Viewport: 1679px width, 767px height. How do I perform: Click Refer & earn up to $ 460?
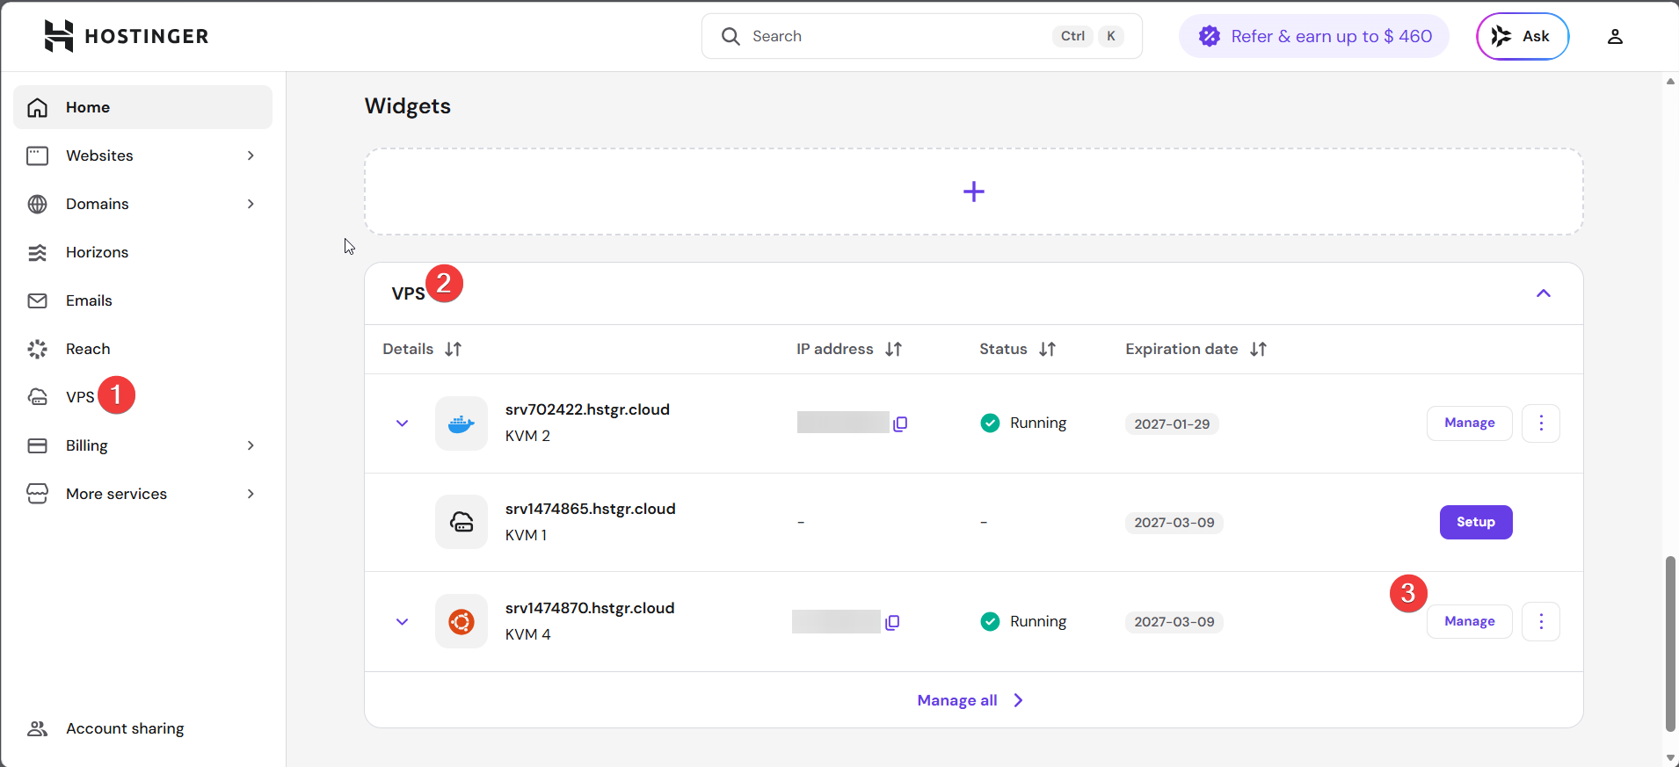1314,36
